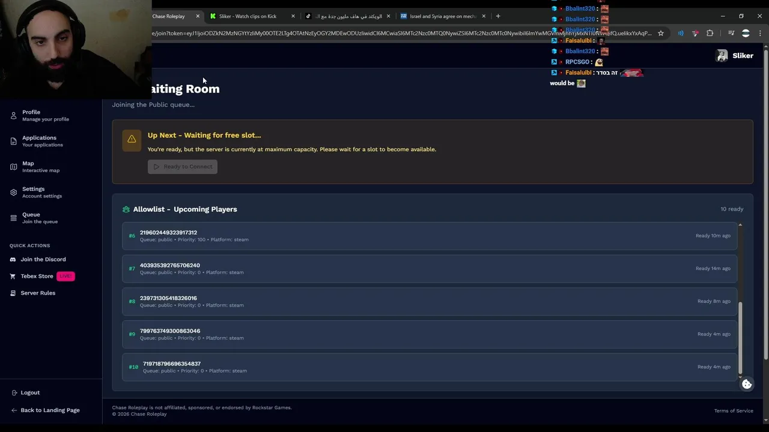769x432 pixels.
Task: Select player row 799763749300863046
Action: [x=430, y=334]
